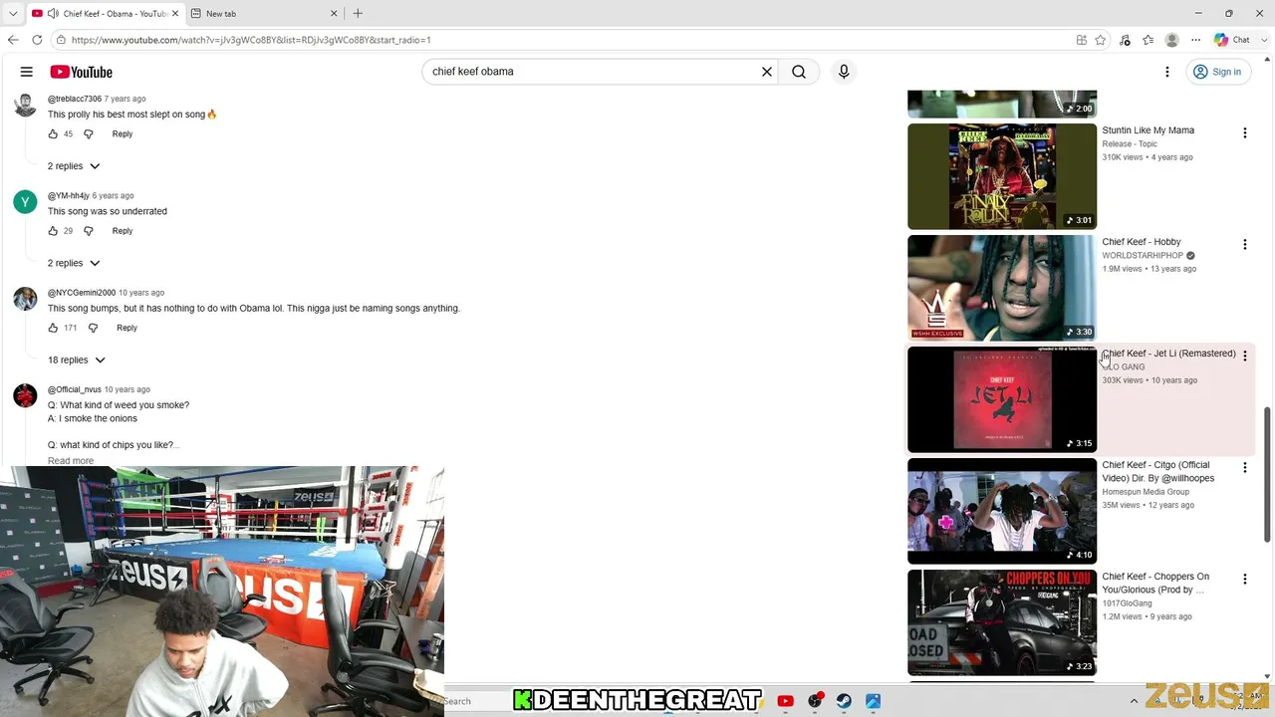This screenshot has width=1275, height=717.
Task: Go back with the browser back arrow
Action: [13, 40]
